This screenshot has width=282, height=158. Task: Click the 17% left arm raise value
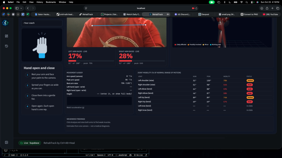(75, 56)
